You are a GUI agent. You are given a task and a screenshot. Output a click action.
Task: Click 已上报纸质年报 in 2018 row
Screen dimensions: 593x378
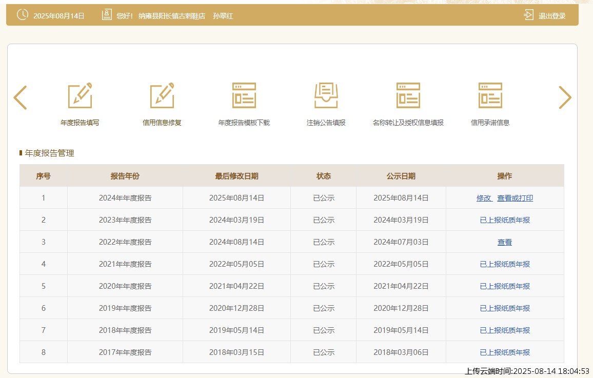point(504,330)
